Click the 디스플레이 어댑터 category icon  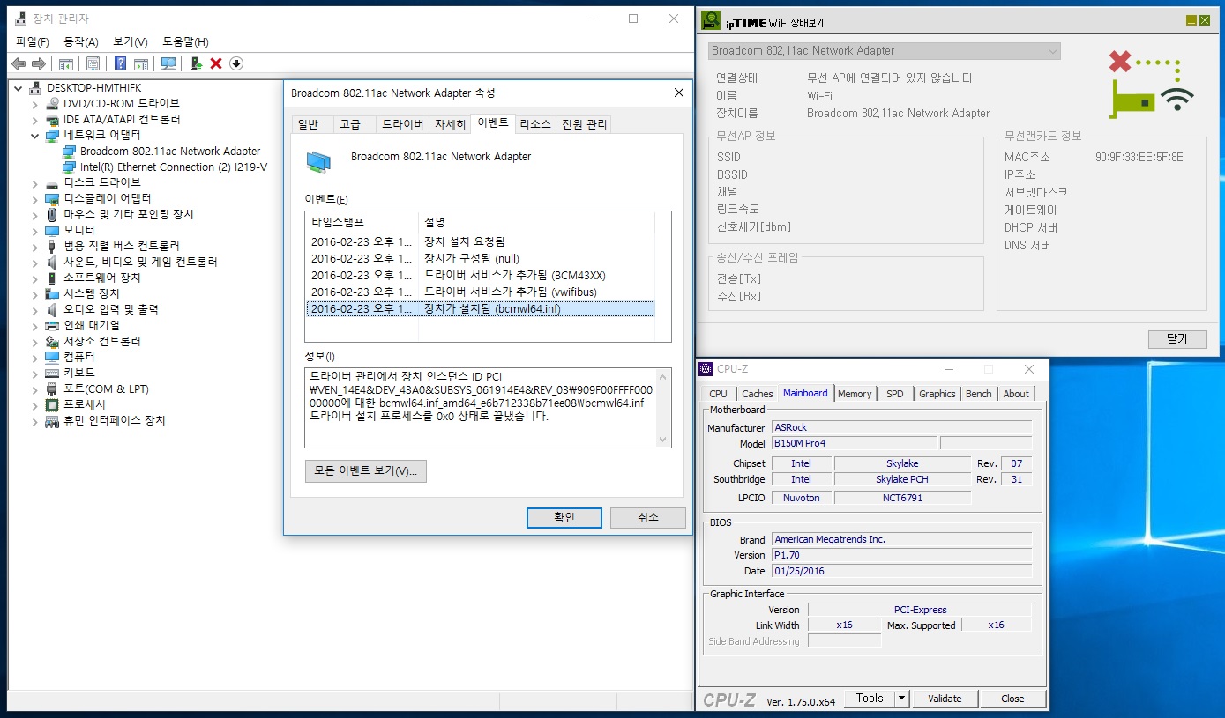[53, 198]
